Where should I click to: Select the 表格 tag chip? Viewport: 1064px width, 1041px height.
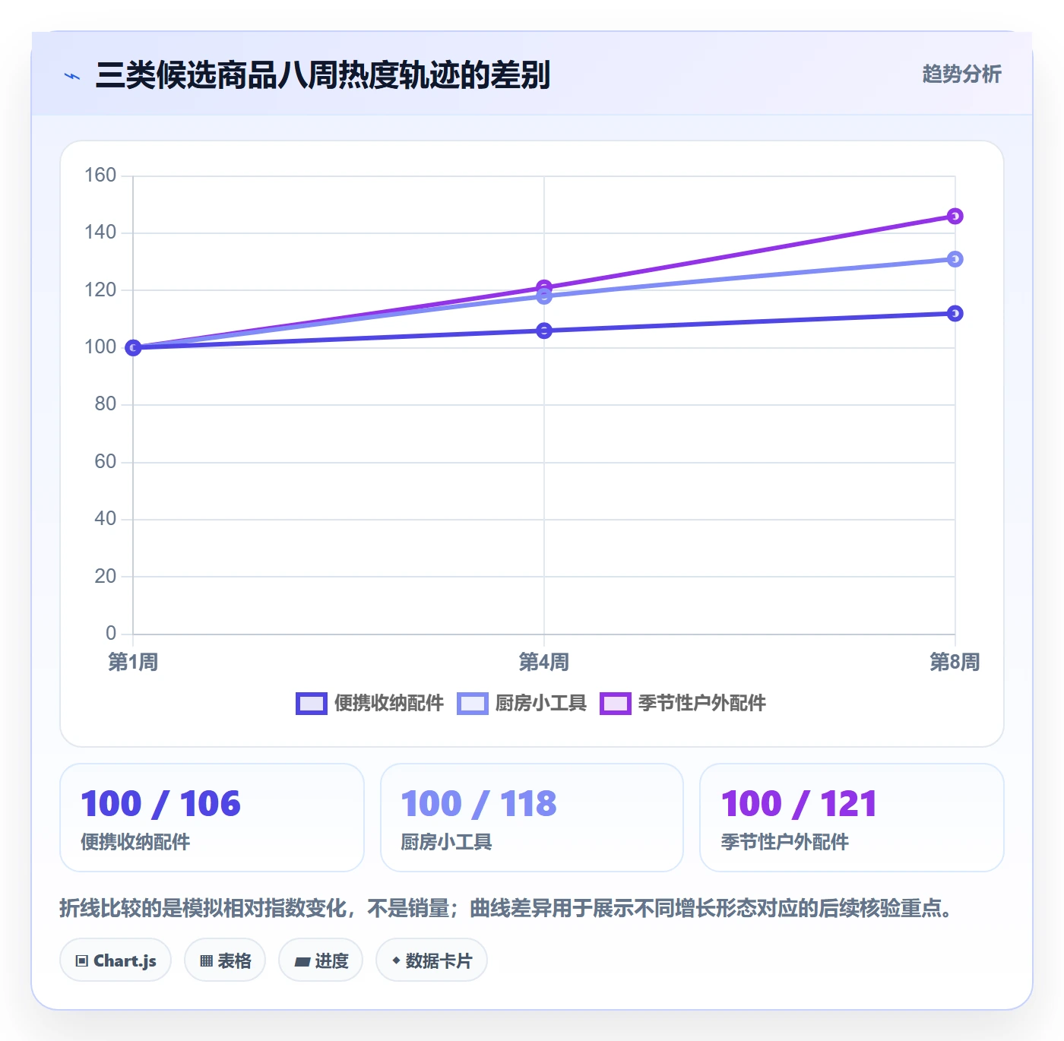(225, 960)
